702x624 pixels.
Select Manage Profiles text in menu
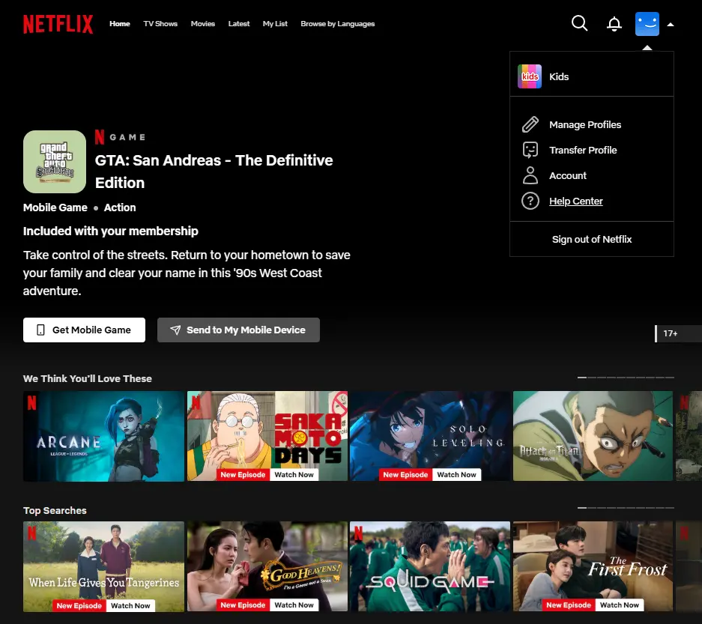pyautogui.click(x=585, y=124)
